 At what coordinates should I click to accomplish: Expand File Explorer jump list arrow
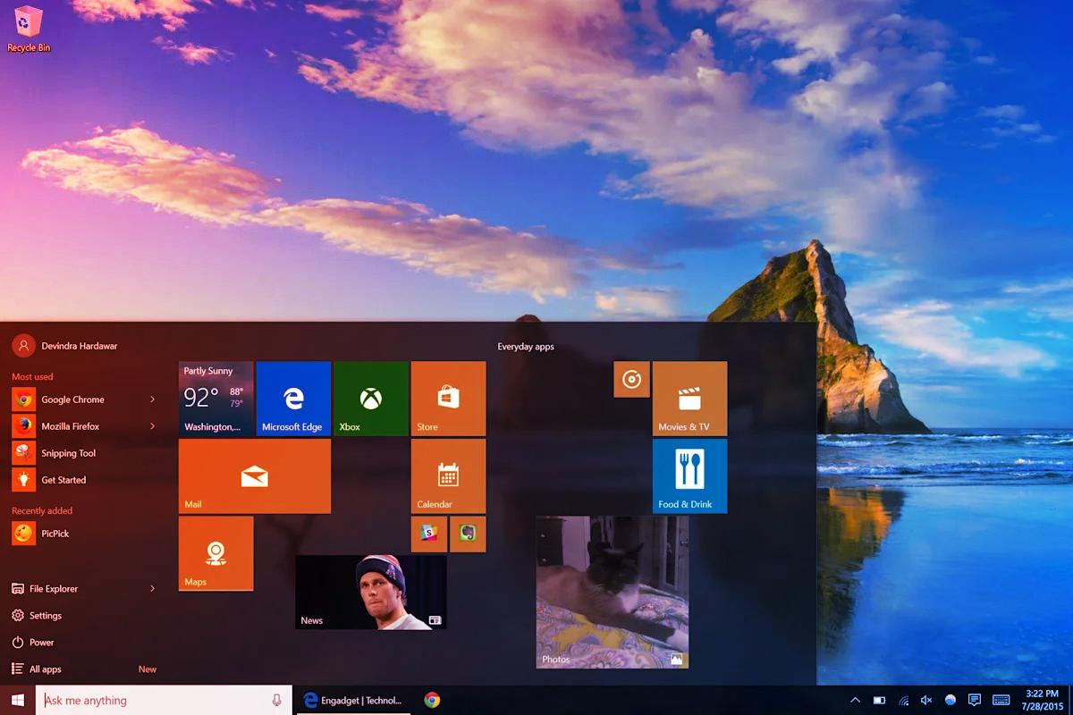click(152, 589)
